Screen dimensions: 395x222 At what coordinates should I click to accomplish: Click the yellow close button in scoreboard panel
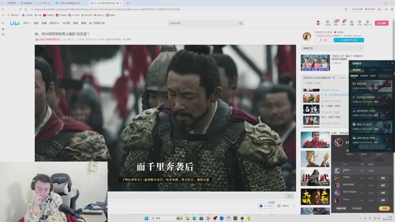pos(384,208)
